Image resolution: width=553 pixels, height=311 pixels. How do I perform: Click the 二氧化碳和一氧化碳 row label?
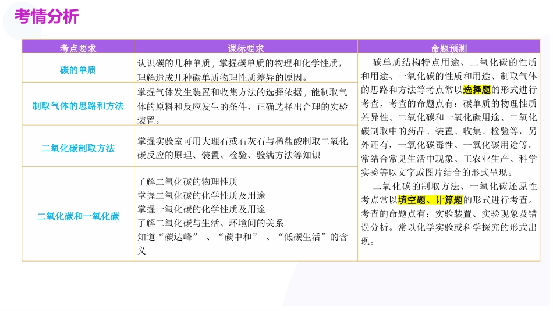click(78, 216)
